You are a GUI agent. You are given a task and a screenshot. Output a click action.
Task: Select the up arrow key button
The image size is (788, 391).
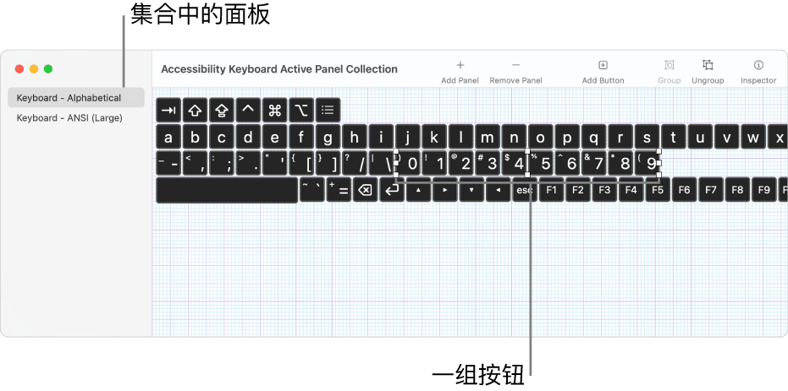[419, 190]
